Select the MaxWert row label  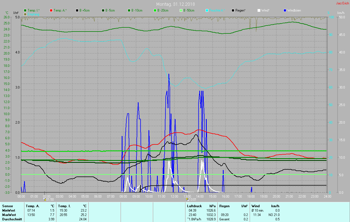pyautogui.click(x=9, y=215)
